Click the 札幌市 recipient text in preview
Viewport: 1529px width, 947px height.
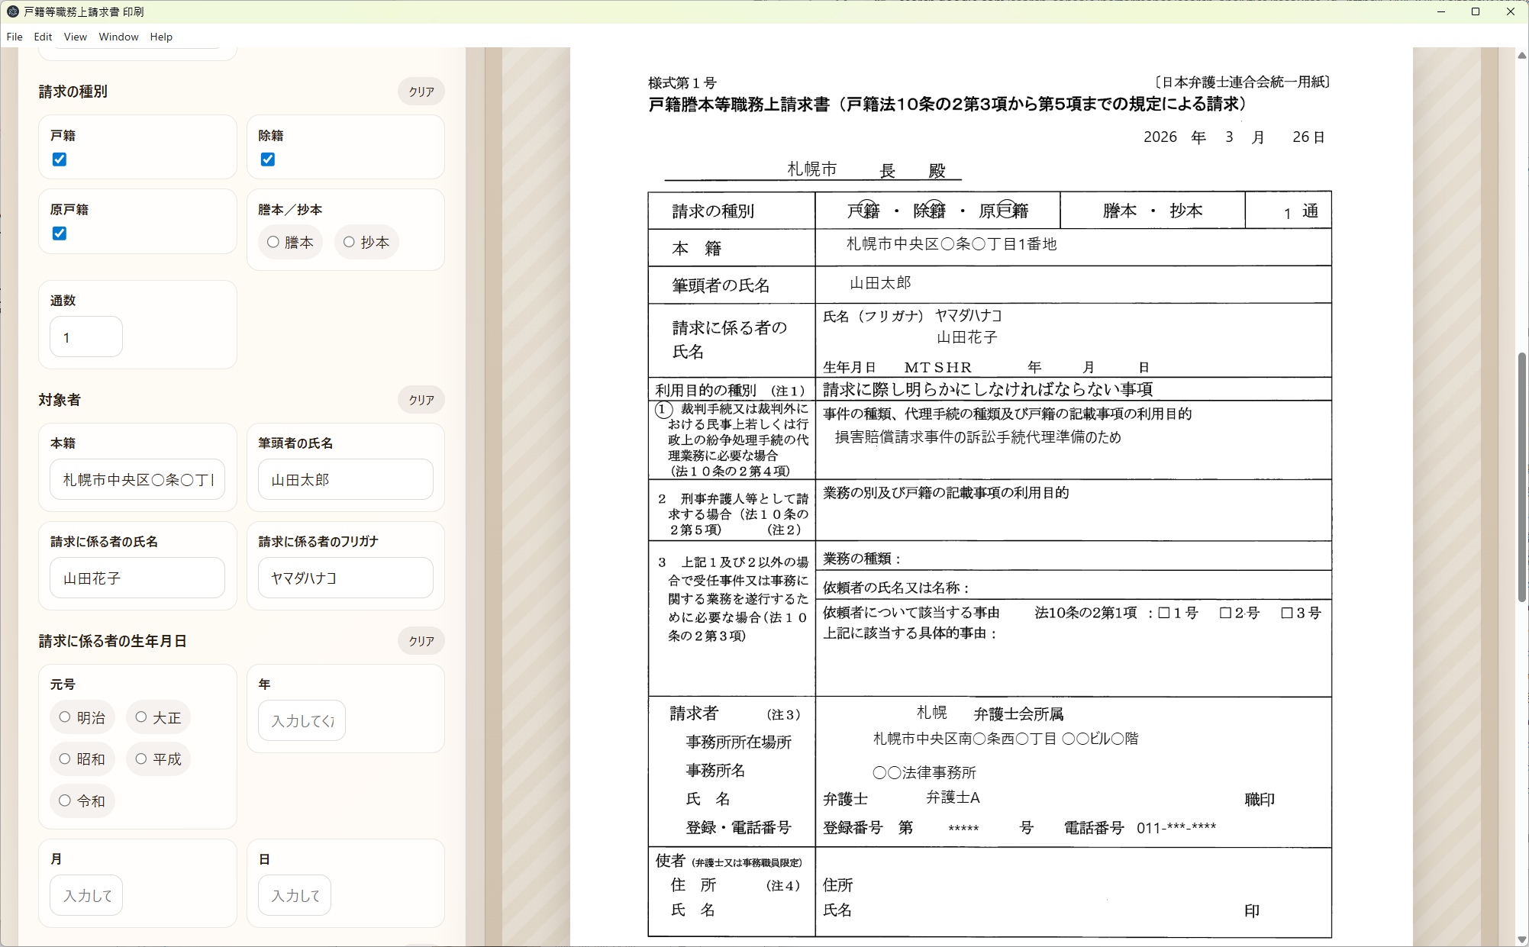coord(812,169)
